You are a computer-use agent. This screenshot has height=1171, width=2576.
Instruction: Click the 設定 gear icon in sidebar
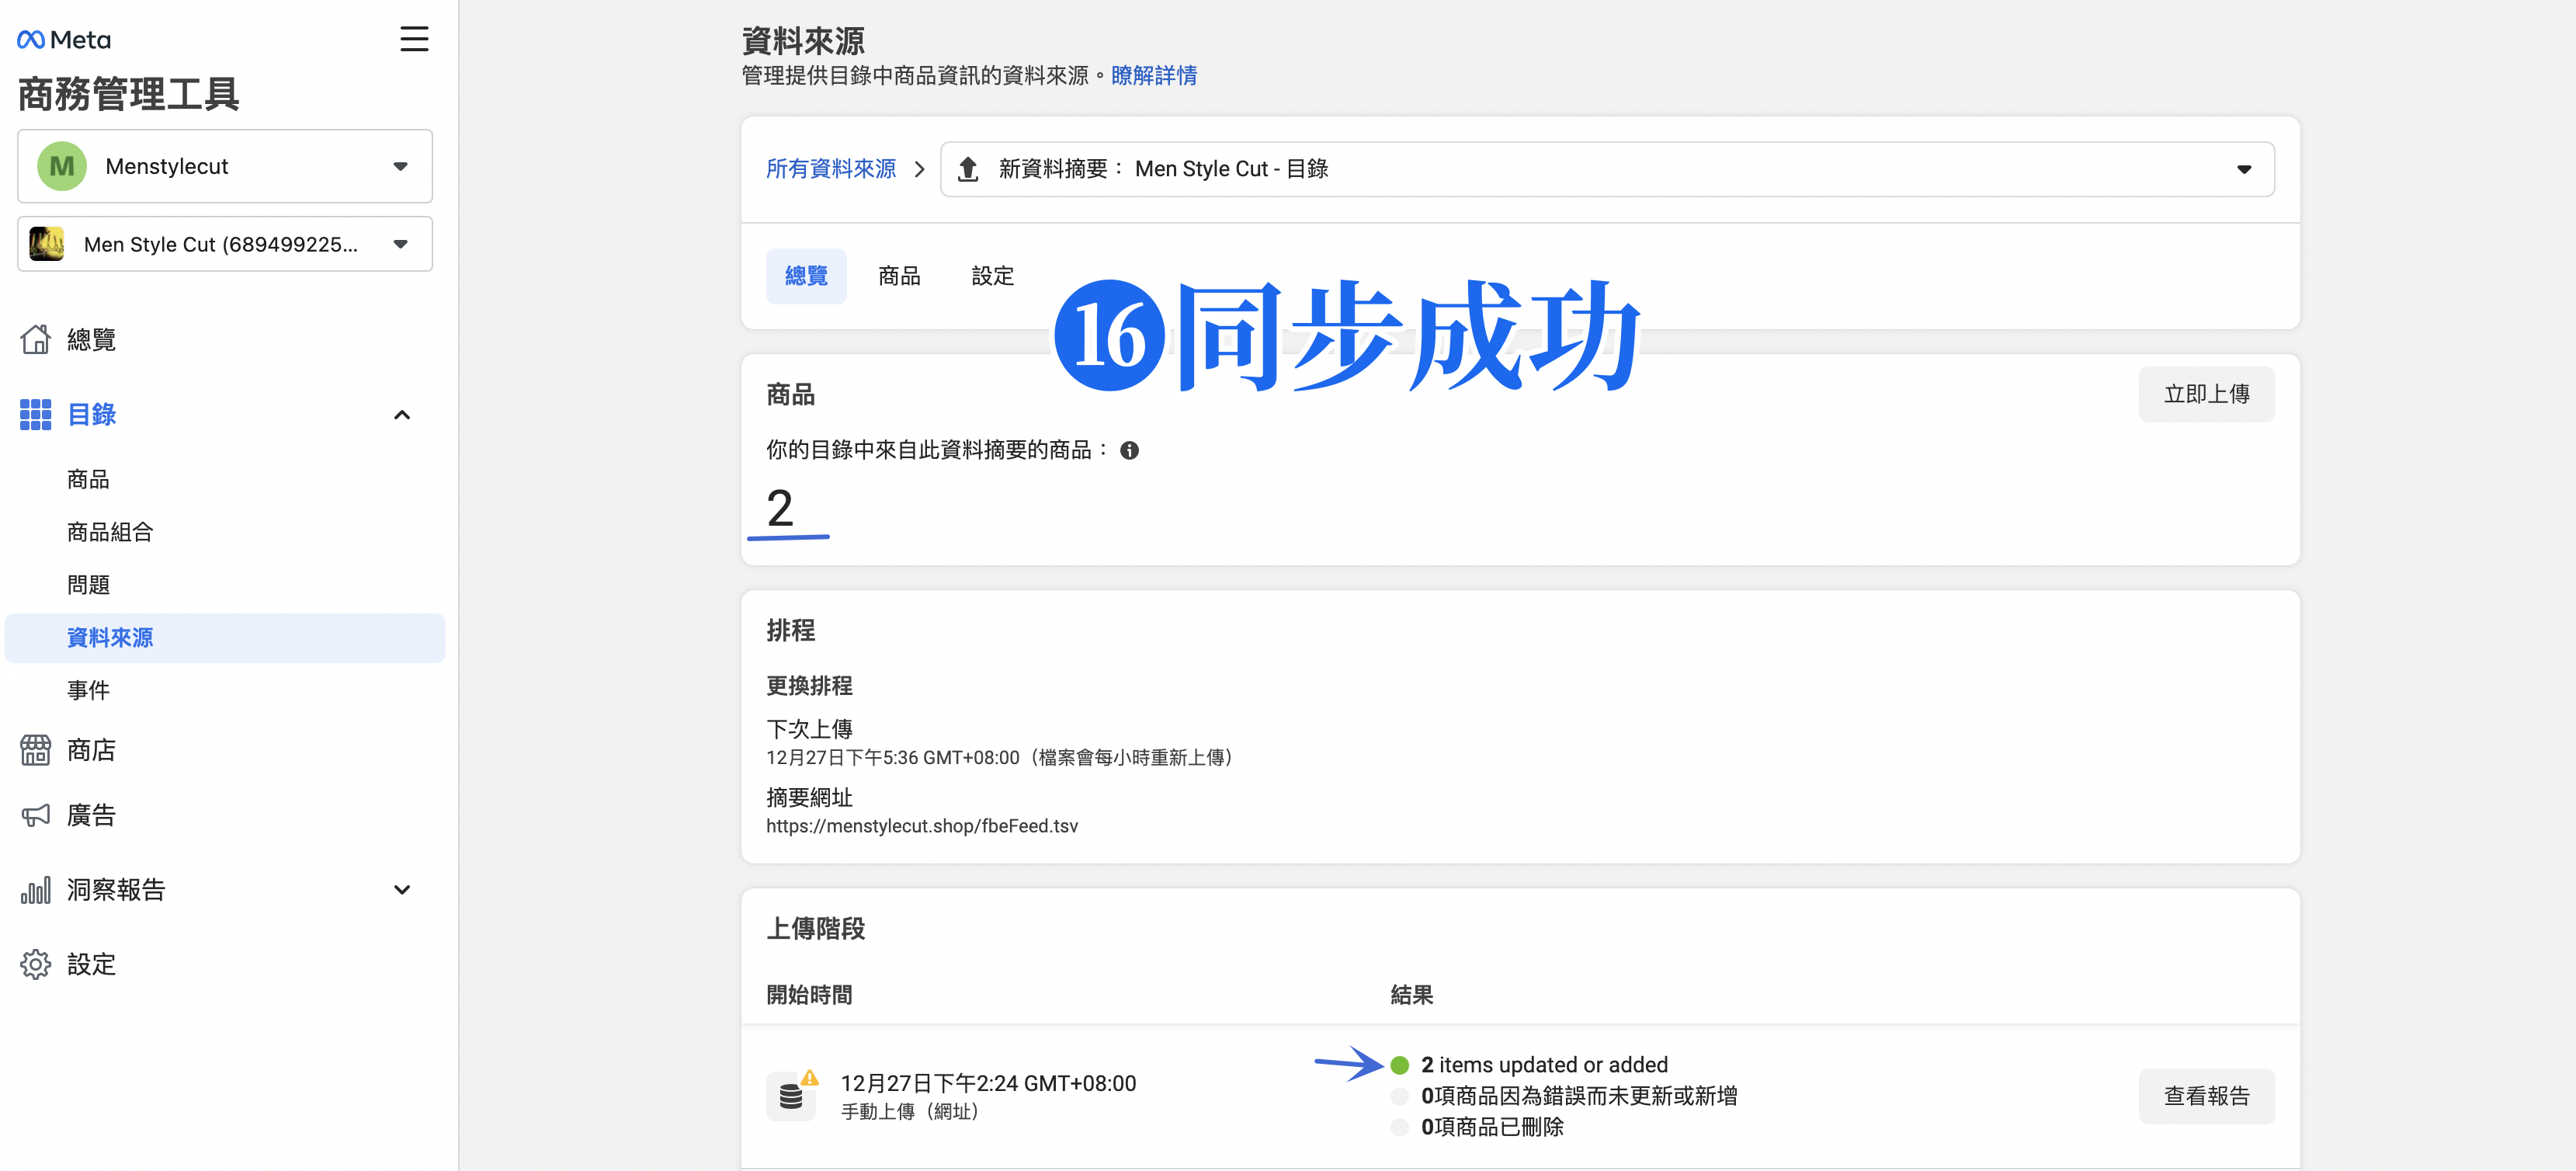36,964
